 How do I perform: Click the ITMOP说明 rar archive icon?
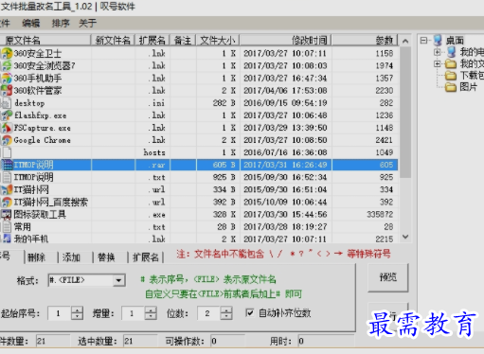pyautogui.click(x=7, y=165)
